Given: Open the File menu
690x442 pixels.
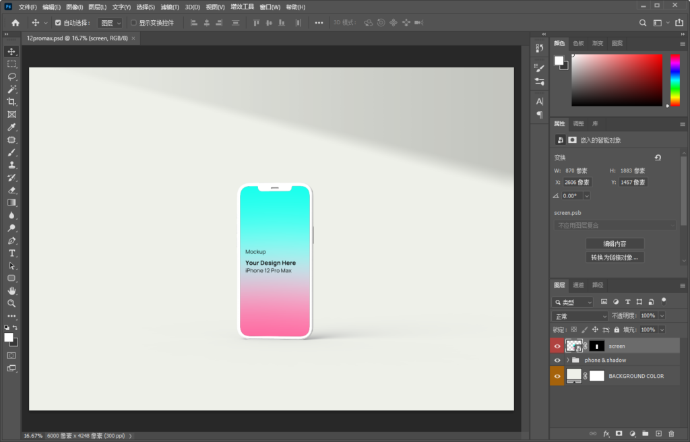Looking at the screenshot, I should 28,7.
